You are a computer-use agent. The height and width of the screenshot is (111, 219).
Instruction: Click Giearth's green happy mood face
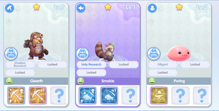[9, 81]
